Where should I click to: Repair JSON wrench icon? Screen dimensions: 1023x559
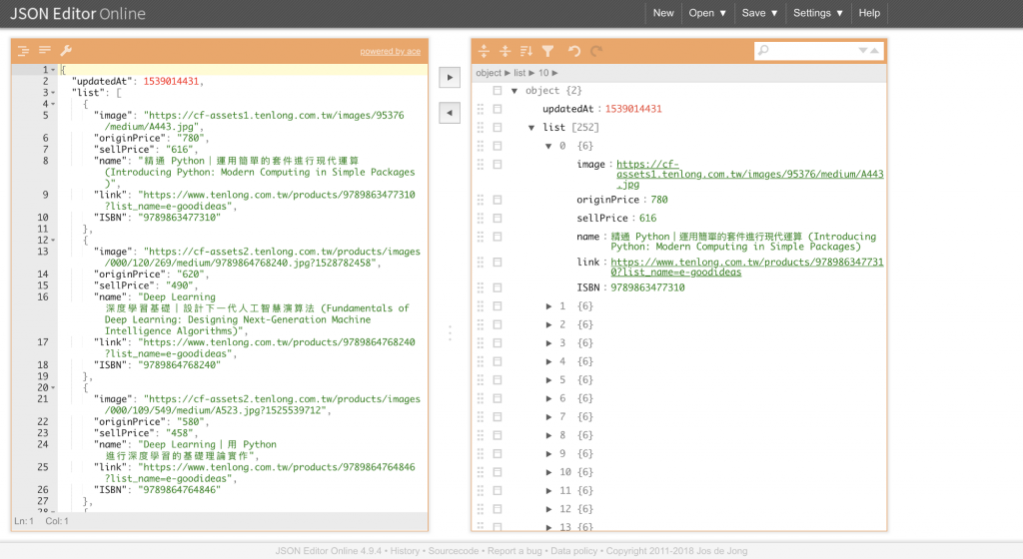66,50
